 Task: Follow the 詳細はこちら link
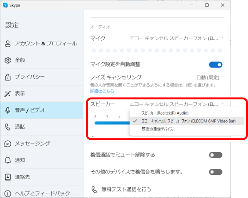[x=102, y=91]
